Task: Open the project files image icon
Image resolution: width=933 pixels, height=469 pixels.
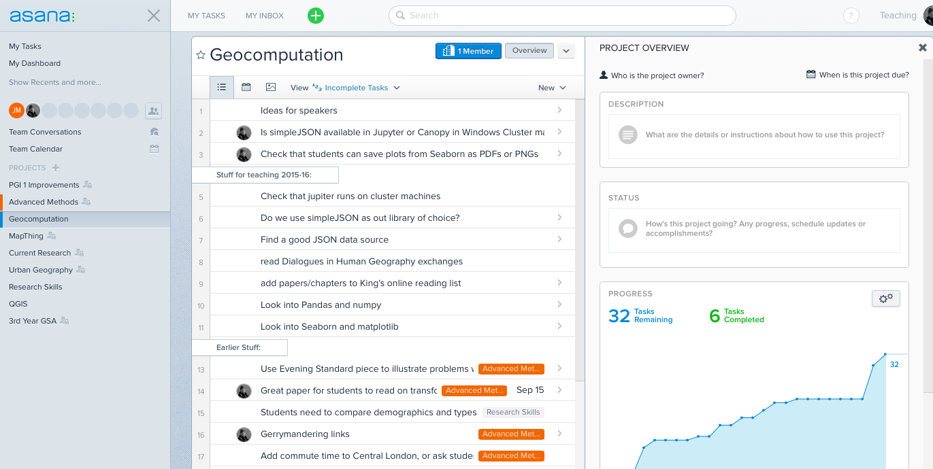Action: coord(271,88)
